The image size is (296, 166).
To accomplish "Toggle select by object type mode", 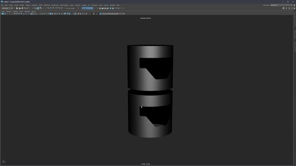I will (38, 8).
